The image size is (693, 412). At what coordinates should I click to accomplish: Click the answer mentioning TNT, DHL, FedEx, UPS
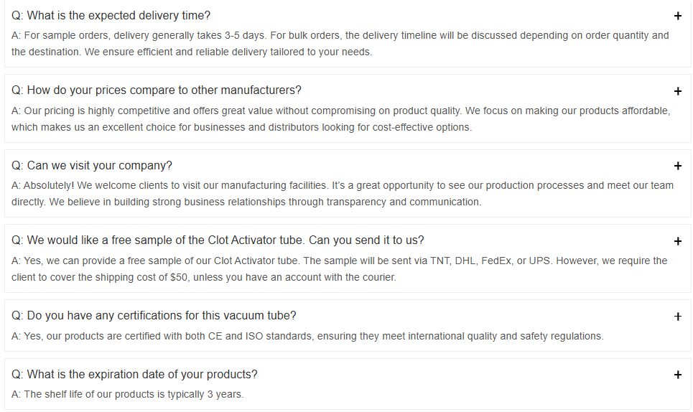[340, 269]
